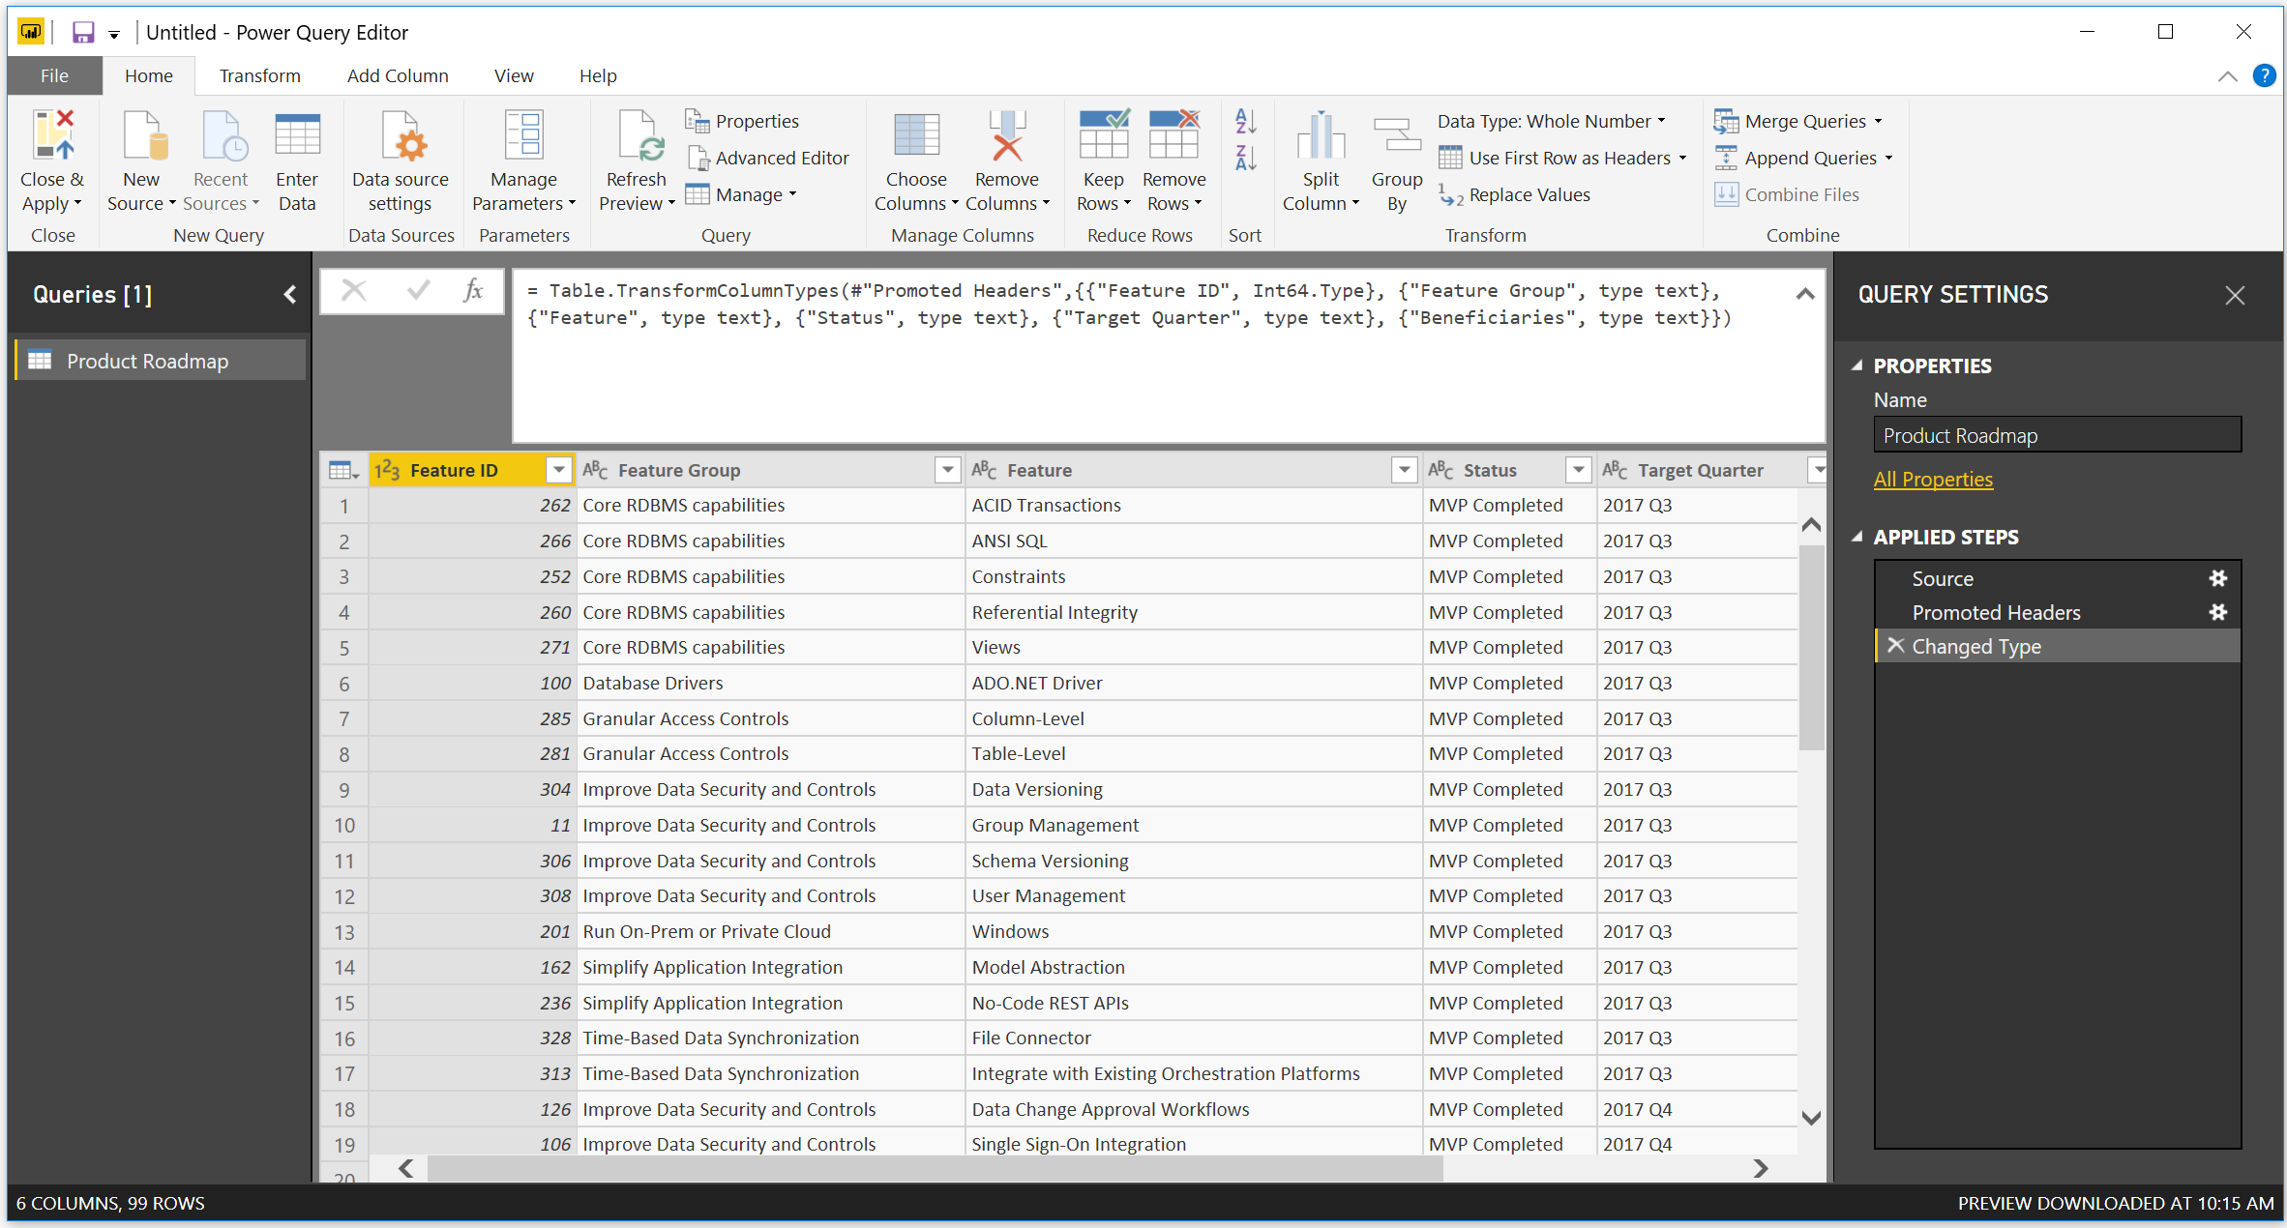
Task: Click the horizontal scrollbar right arrow
Action: [x=1760, y=1168]
